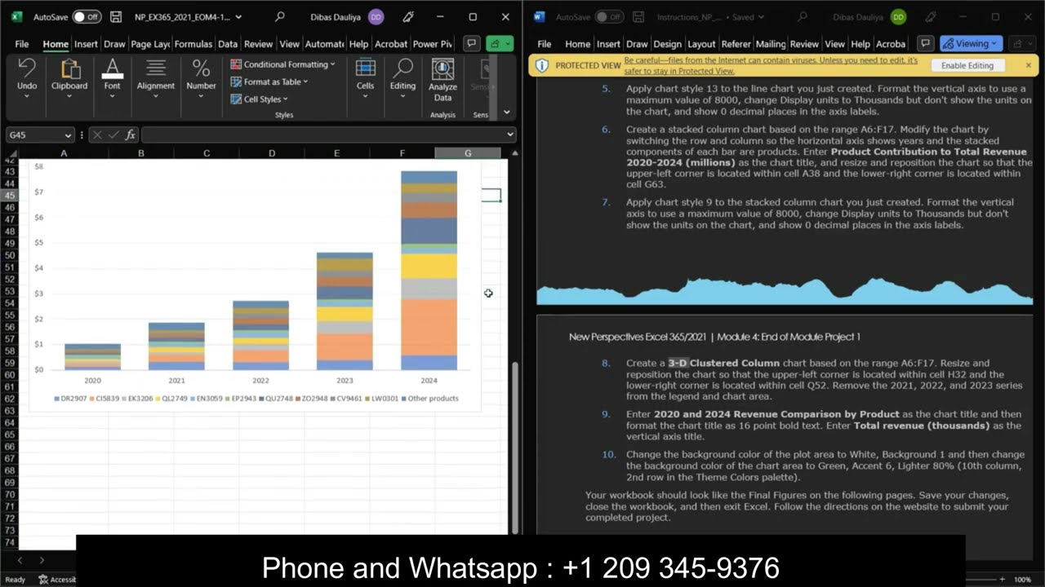1045x587 pixels.
Task: Open the Editing group icon
Action: coord(402,68)
